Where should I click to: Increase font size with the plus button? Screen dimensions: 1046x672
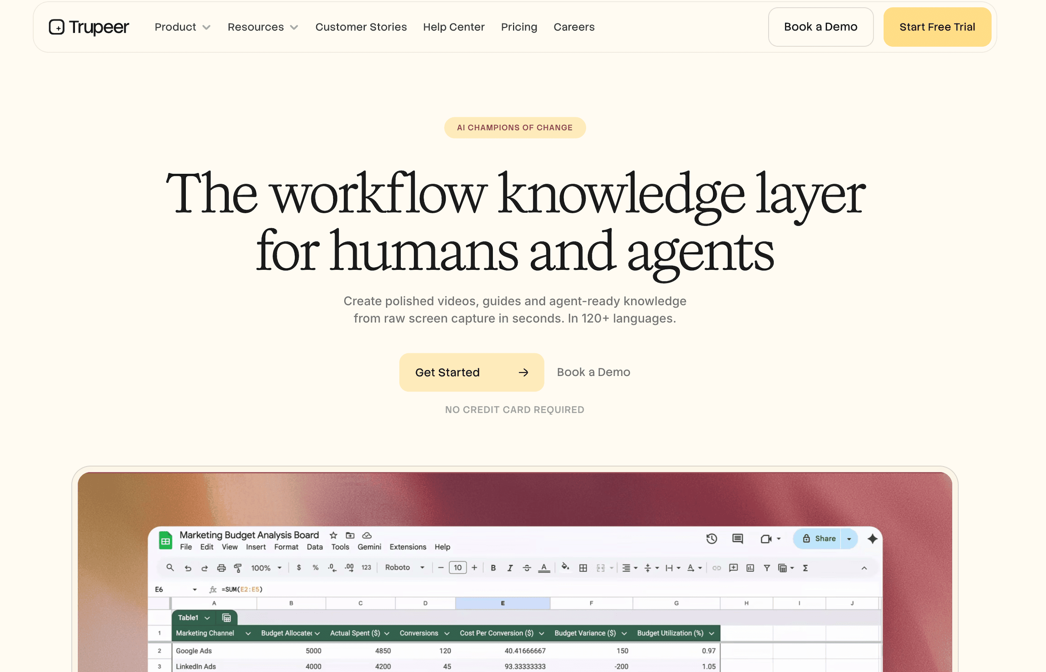(x=474, y=568)
